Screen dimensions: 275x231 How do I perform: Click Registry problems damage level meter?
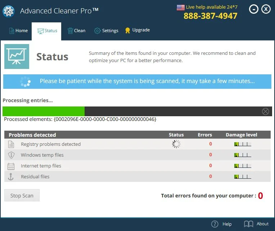pyautogui.click(x=243, y=144)
